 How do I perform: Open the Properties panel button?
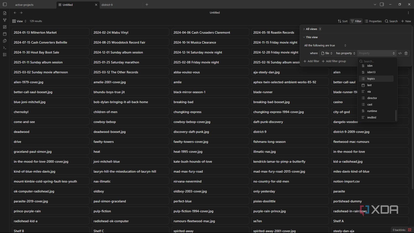(x=373, y=21)
